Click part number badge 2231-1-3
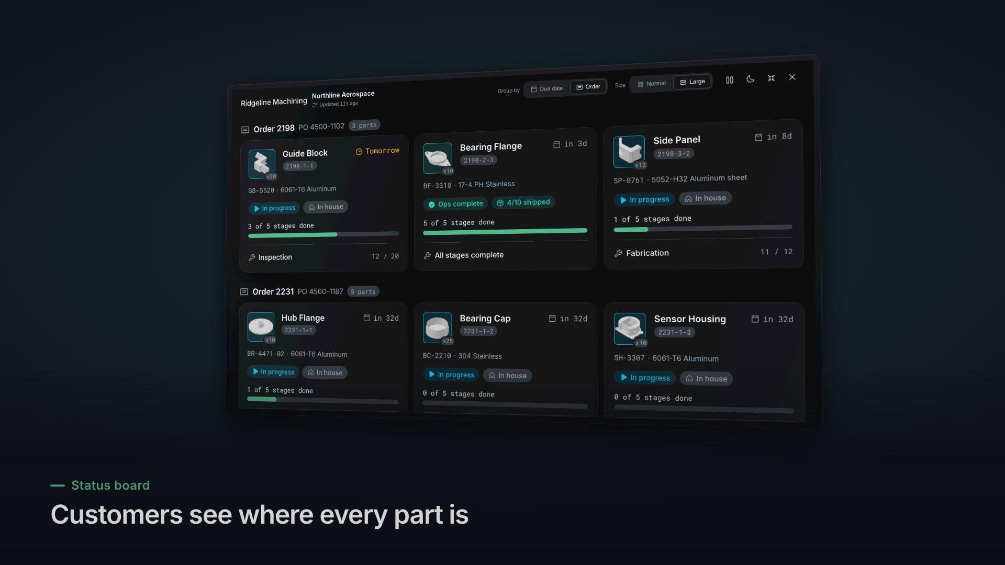The image size is (1005, 565). point(674,332)
